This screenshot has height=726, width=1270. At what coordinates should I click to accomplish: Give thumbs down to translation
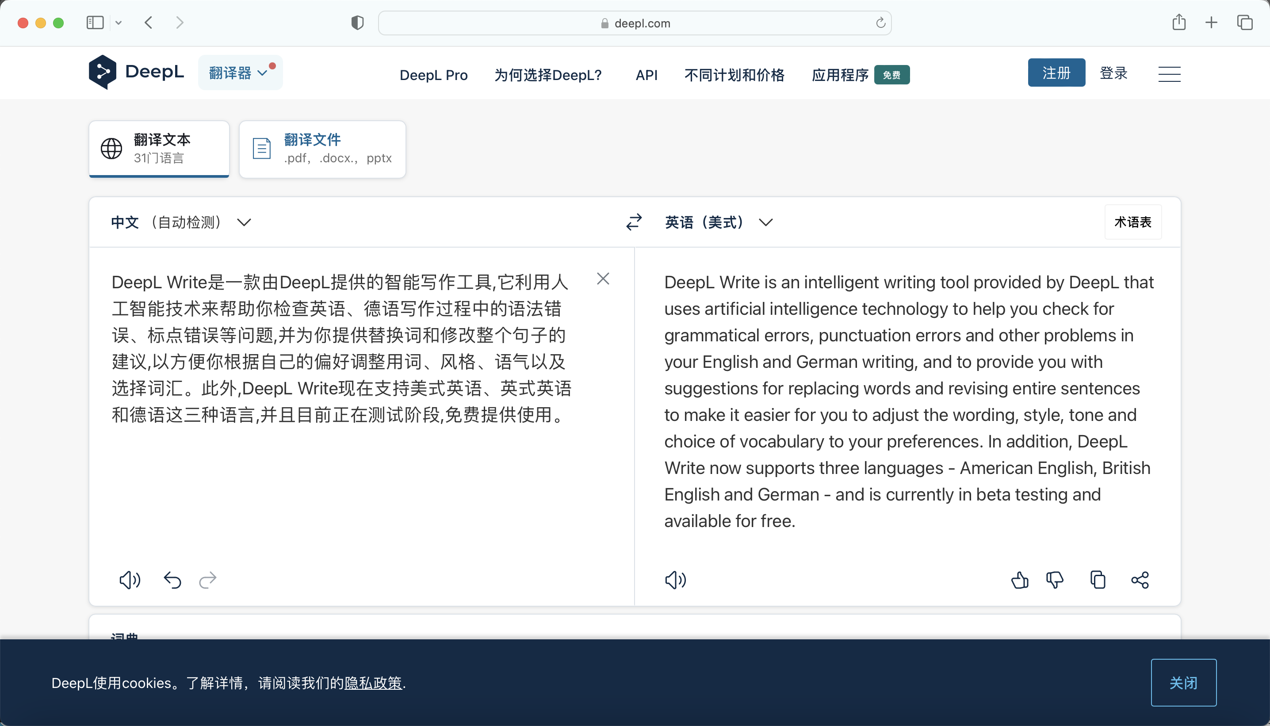point(1054,580)
